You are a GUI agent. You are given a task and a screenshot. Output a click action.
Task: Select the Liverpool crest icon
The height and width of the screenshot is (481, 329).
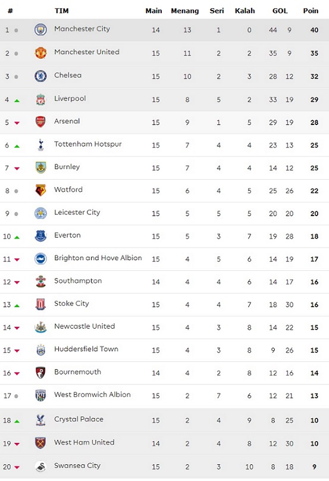[40, 99]
